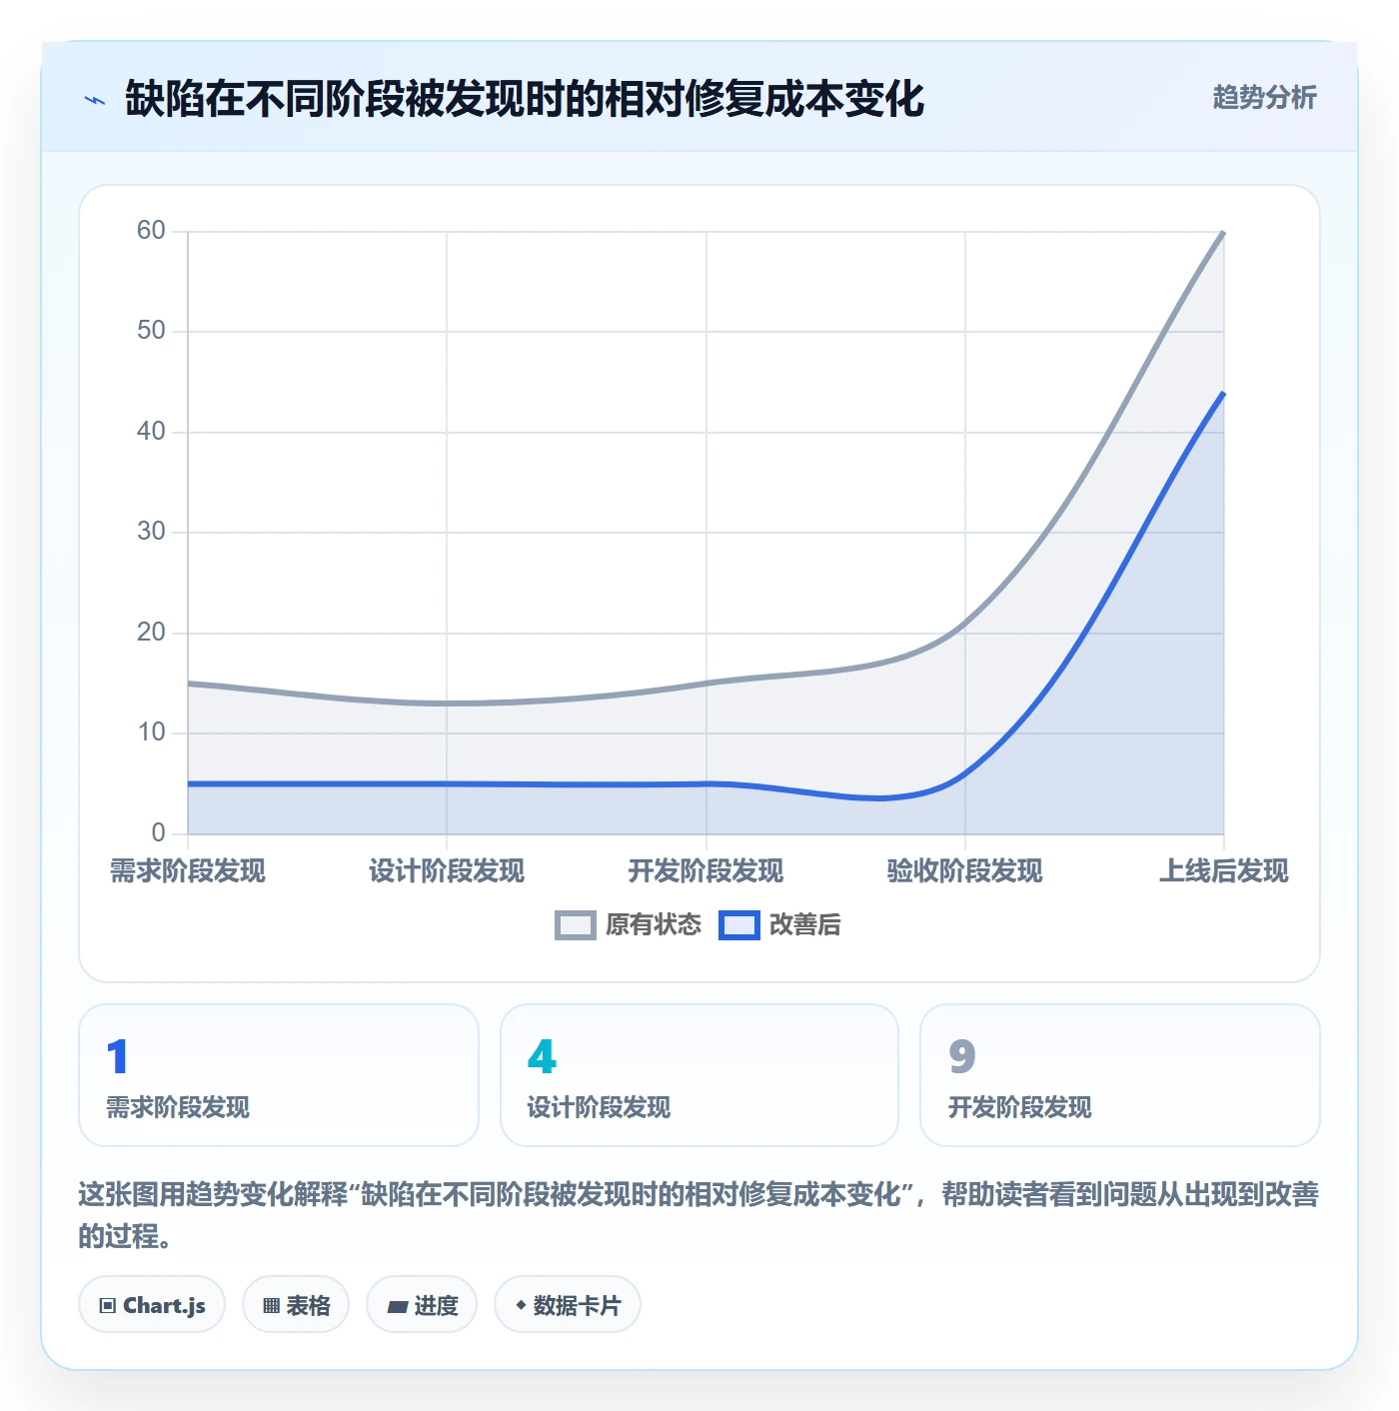Image resolution: width=1399 pixels, height=1411 pixels.
Task: Select the 进度 tag chip
Action: tap(422, 1305)
